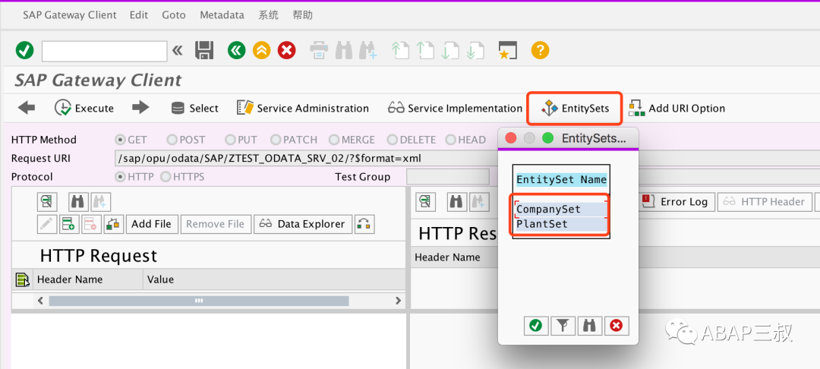Click the Select button
Viewport: 820px width, 369px height.
coord(195,108)
